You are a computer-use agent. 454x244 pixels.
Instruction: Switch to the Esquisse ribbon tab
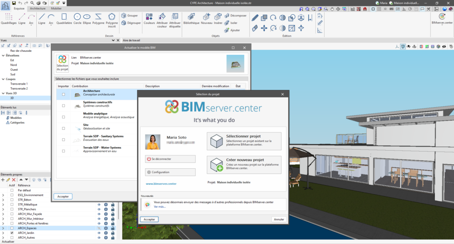click(19, 8)
